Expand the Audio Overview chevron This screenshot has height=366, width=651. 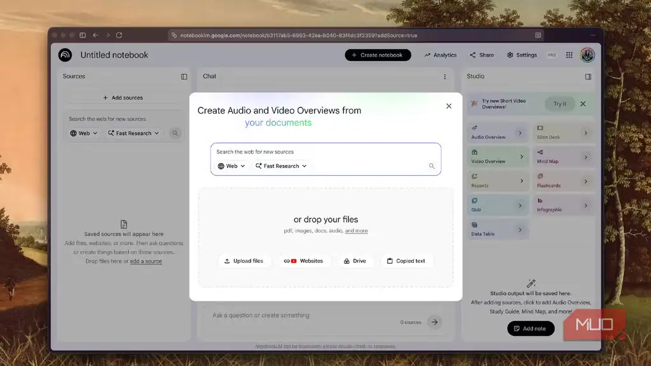click(520, 133)
